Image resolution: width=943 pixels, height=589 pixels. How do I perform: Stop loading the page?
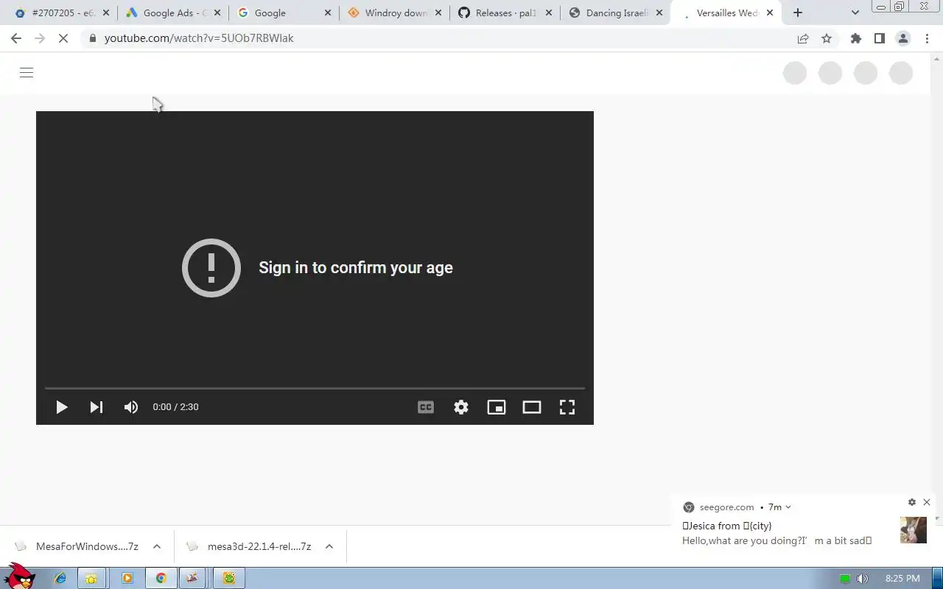click(63, 38)
